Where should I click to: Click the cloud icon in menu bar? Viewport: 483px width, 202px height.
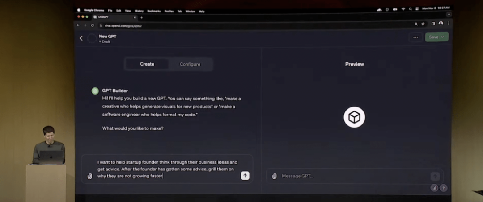(379, 9)
